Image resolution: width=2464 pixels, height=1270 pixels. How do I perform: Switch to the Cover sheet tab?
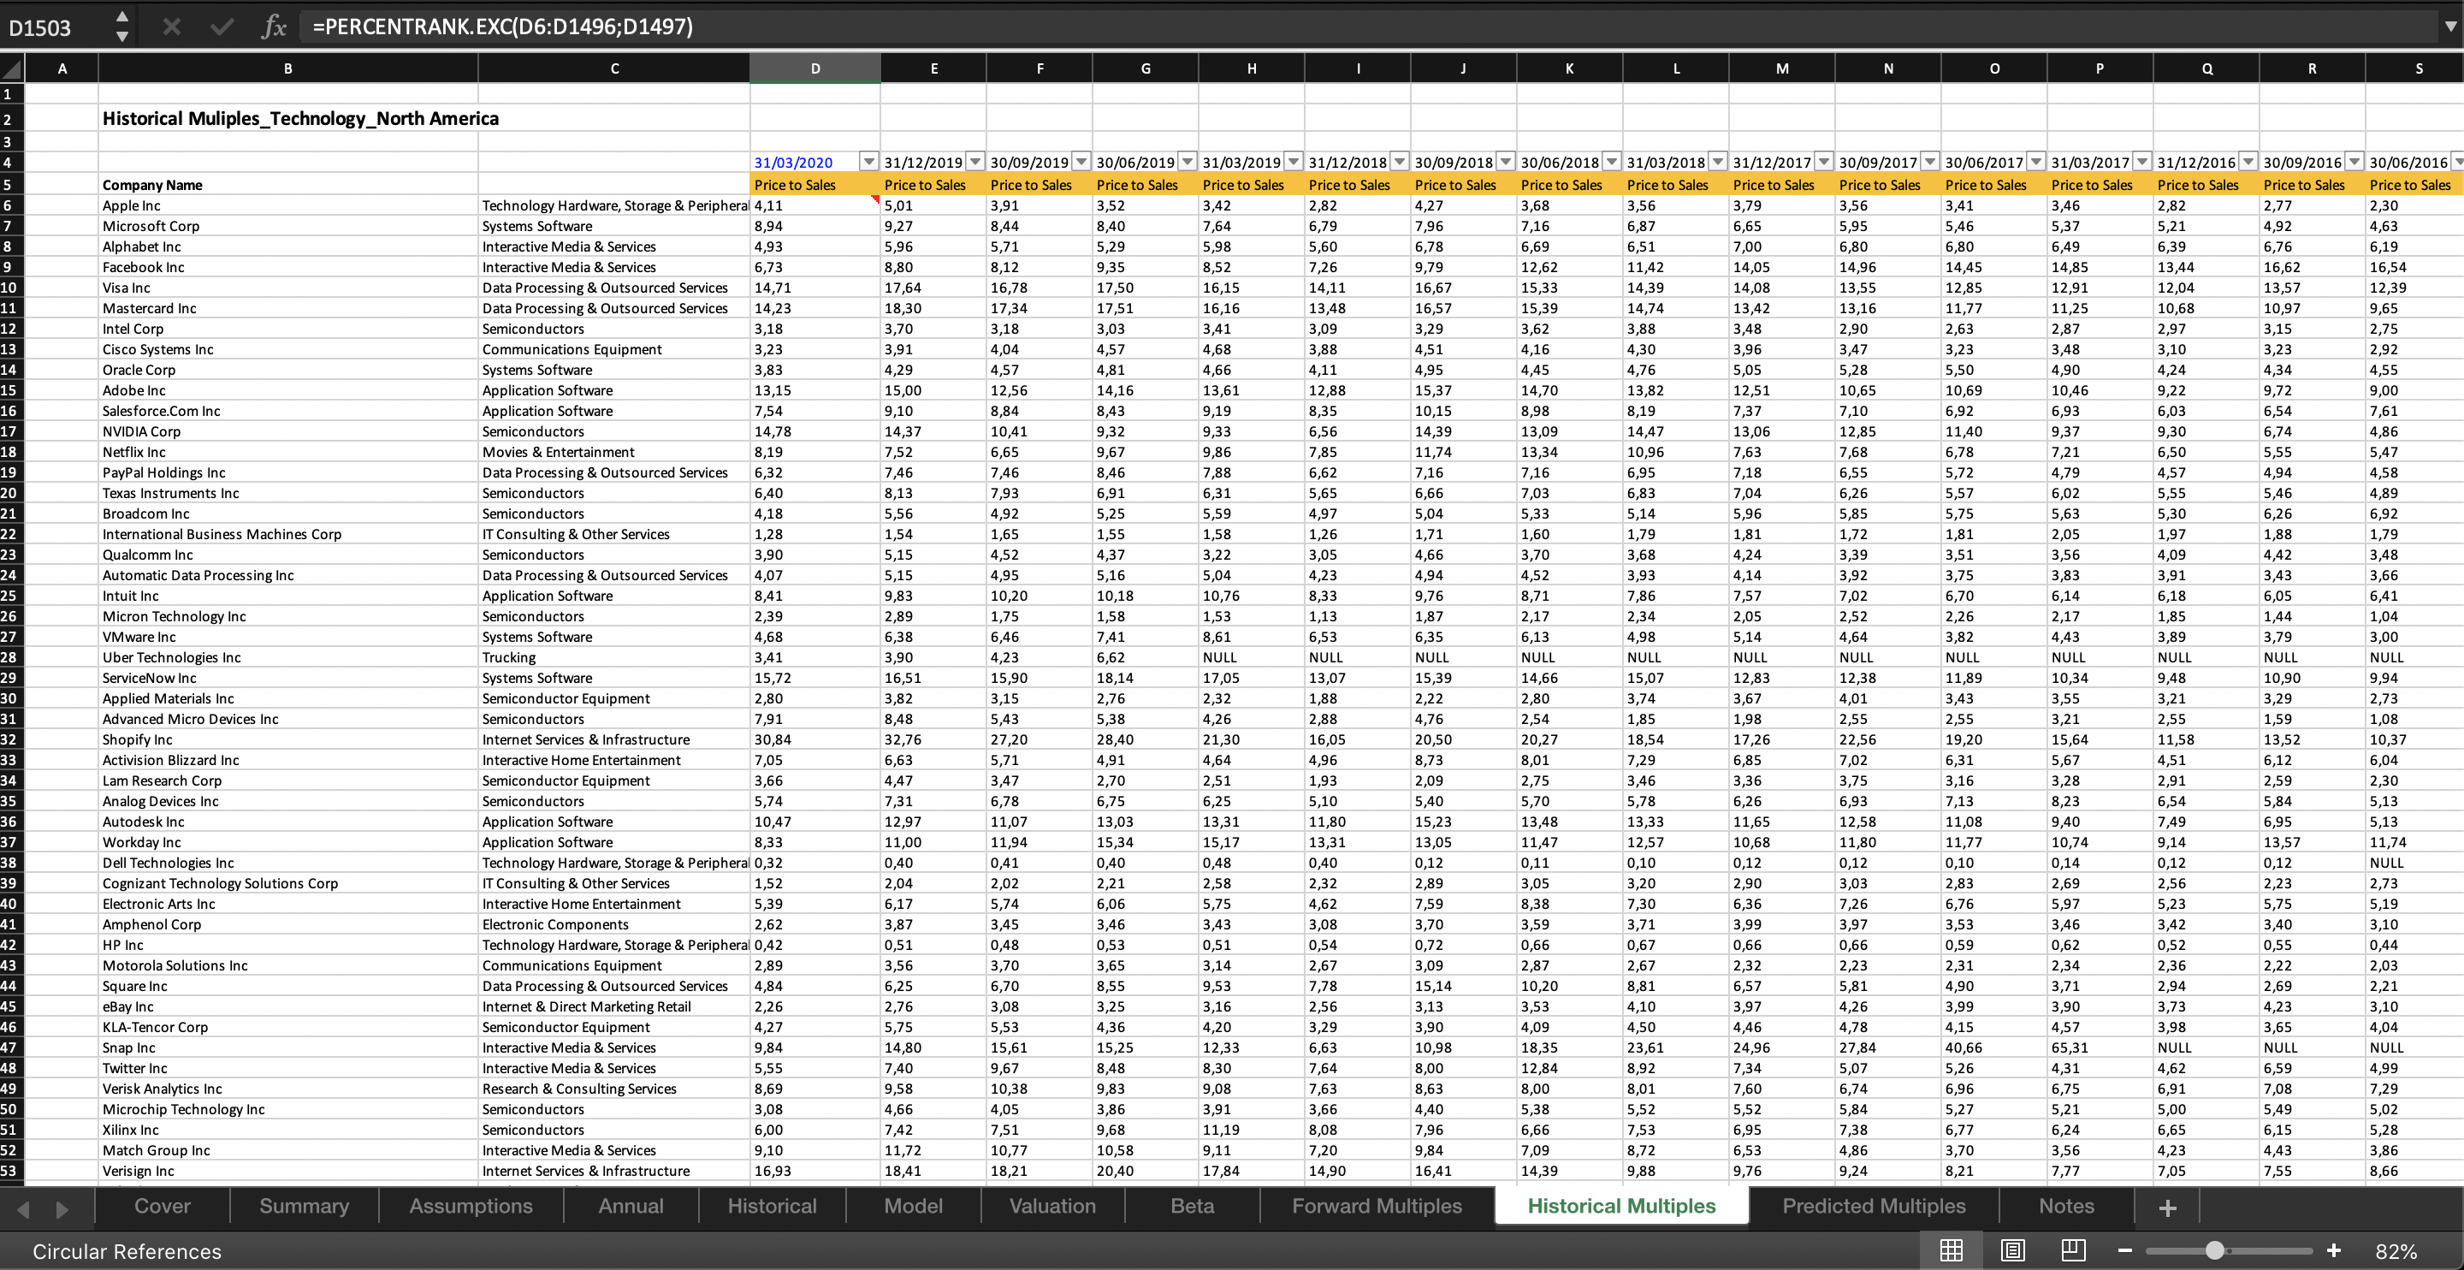click(163, 1206)
